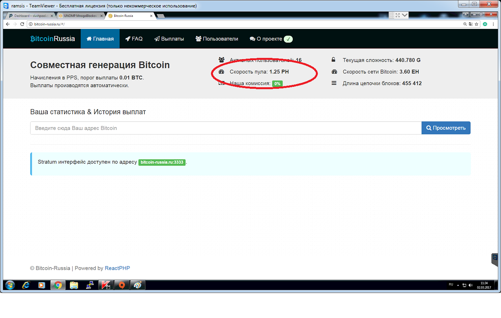Close the Dashboard slushpool tab
The height and width of the screenshot is (318, 501).
click(x=52, y=16)
